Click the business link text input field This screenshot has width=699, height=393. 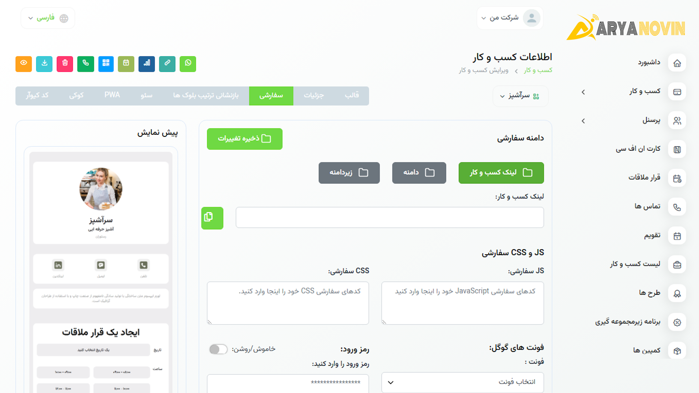coord(390,218)
